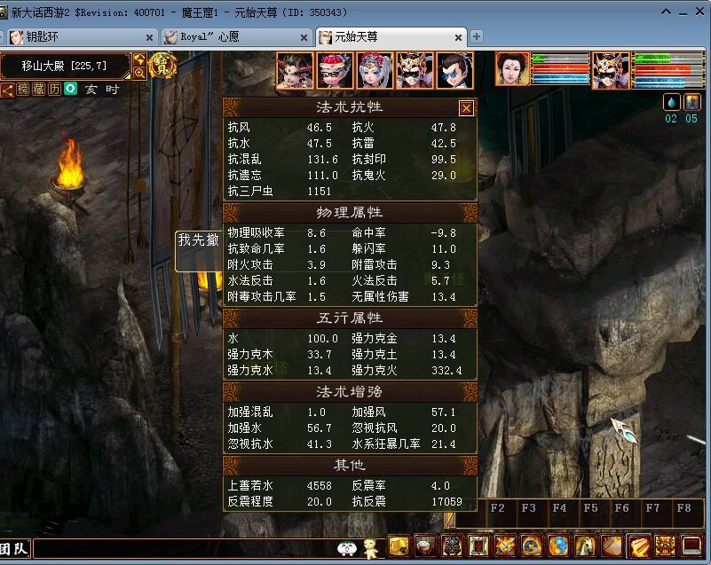Open the world map icon beside the location box

coord(139,59)
